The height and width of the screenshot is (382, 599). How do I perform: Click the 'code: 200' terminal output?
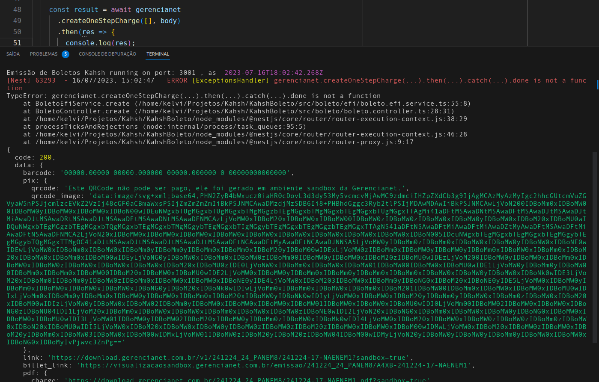pos(35,157)
